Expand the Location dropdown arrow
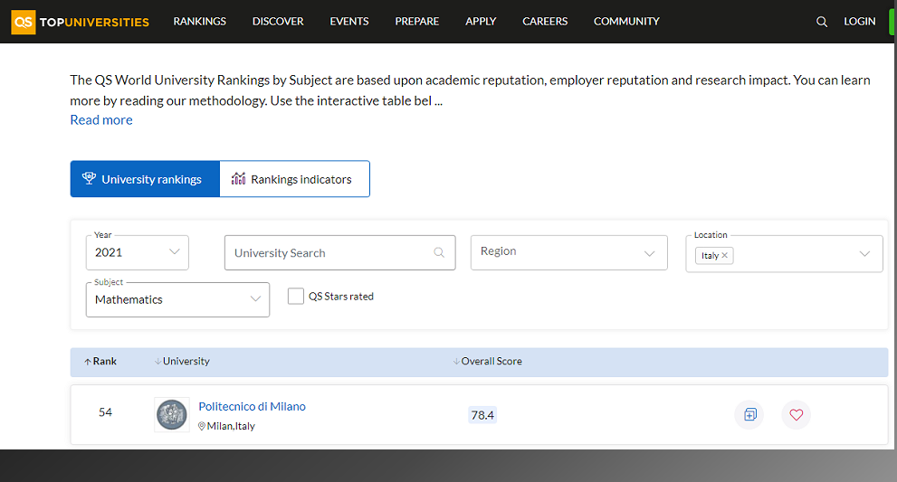 (x=864, y=253)
